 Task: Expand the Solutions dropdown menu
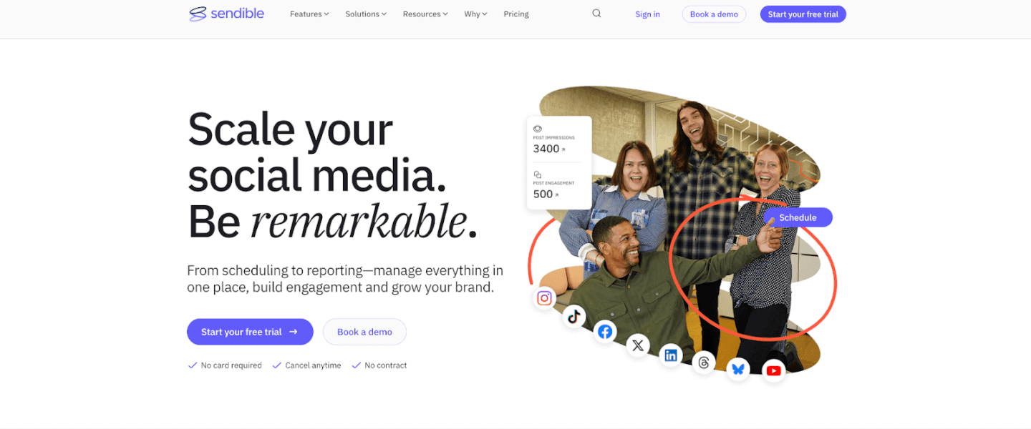(366, 14)
